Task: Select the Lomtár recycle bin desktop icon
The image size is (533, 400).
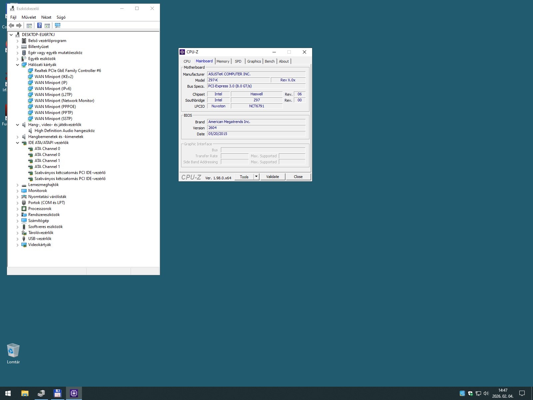Action: 13,354
